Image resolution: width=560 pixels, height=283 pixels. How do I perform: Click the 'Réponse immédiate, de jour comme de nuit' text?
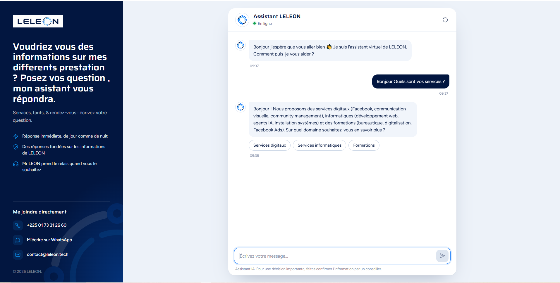point(65,136)
